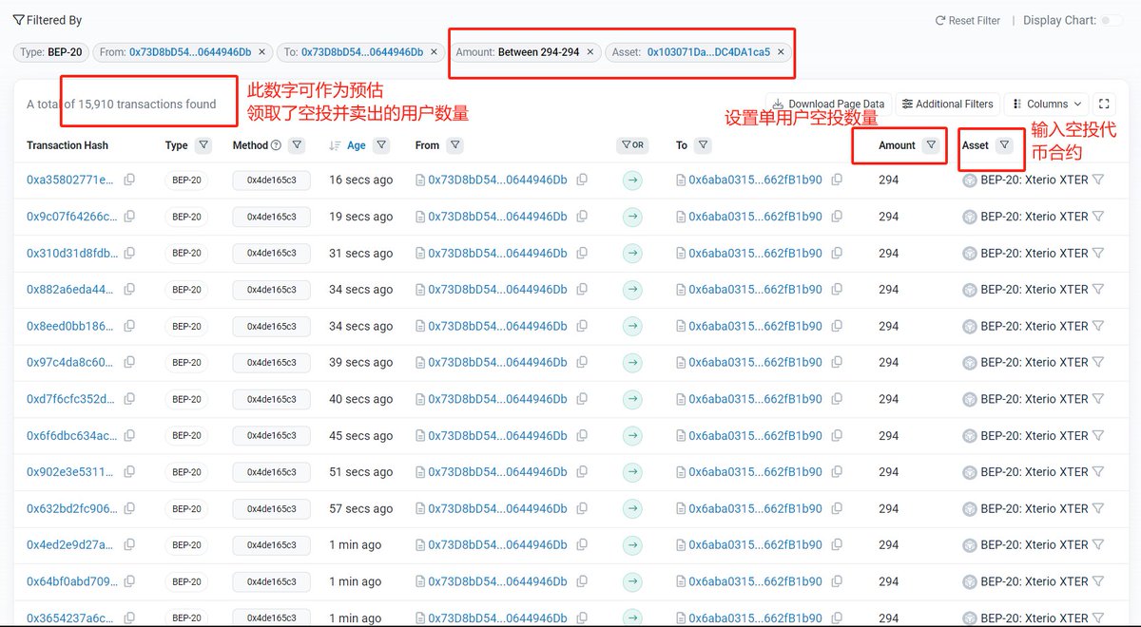Click amount 294 in 16 secs ago row
The image size is (1141, 627).
pyautogui.click(x=888, y=180)
